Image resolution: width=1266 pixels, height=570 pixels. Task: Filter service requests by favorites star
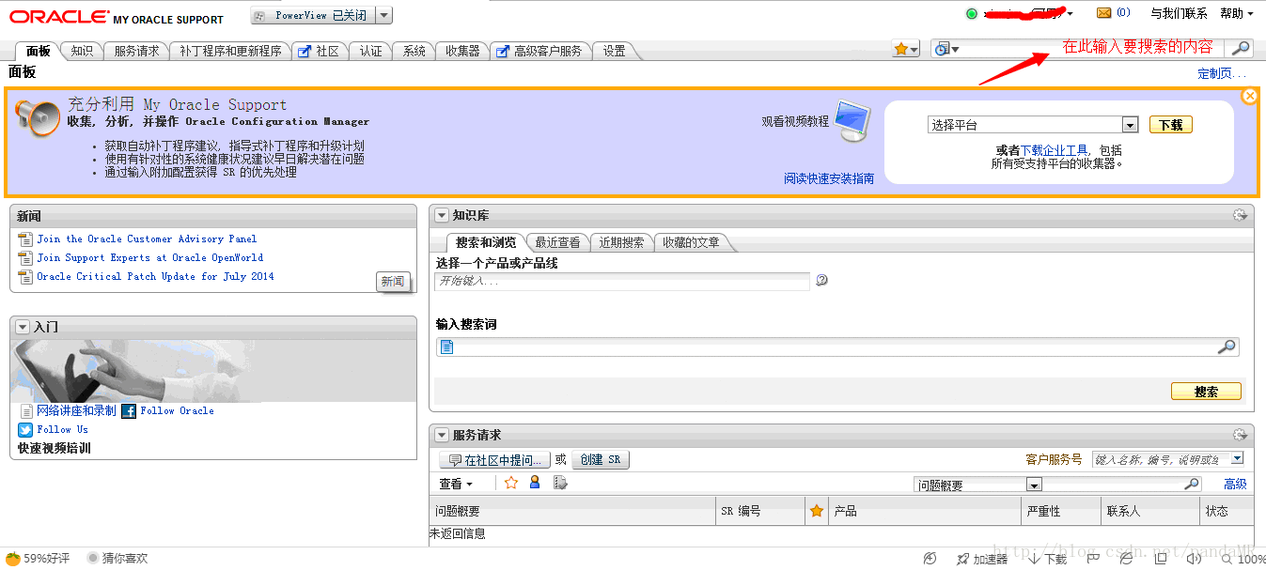pos(511,483)
